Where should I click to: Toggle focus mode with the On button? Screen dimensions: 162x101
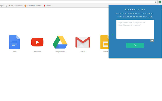click(135, 45)
